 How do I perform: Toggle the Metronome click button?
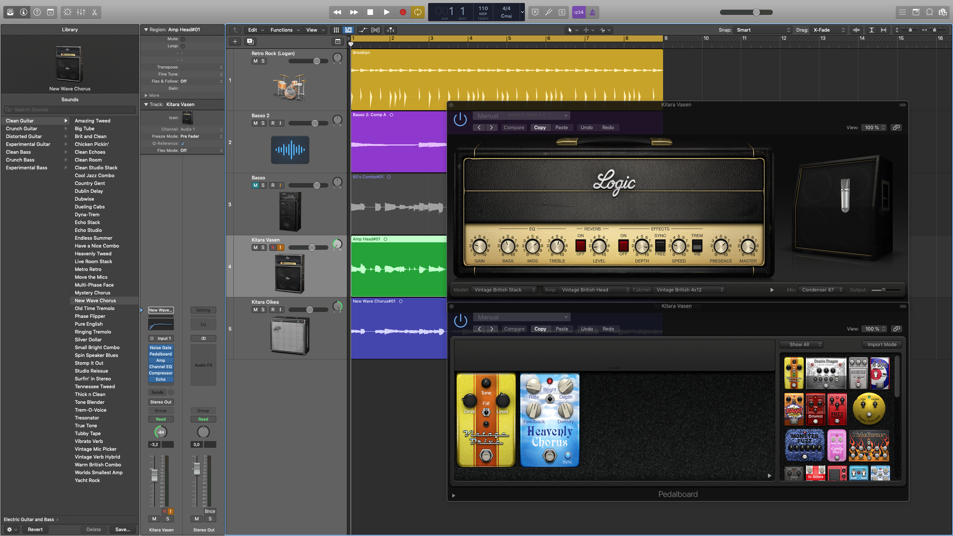[x=592, y=12]
